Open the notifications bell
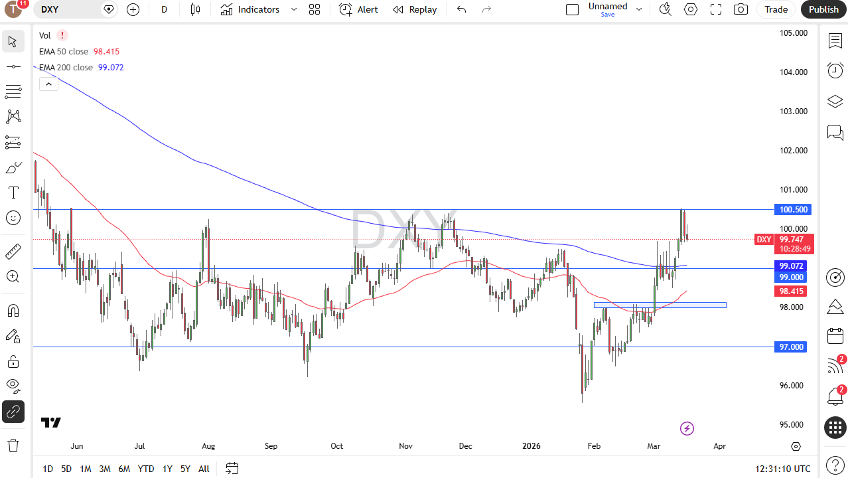The width and height of the screenshot is (848, 478). [835, 396]
